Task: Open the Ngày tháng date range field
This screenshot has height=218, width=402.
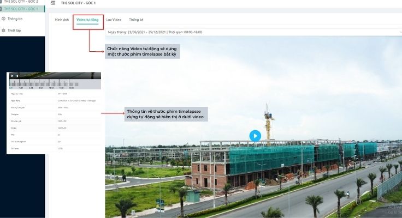Action: [x=253, y=32]
